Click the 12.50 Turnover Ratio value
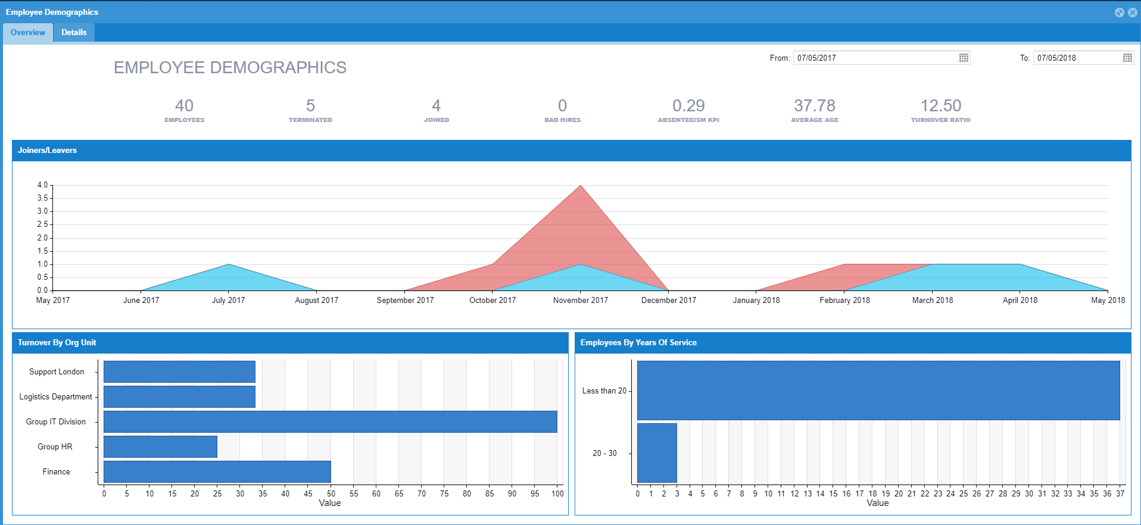 941,106
